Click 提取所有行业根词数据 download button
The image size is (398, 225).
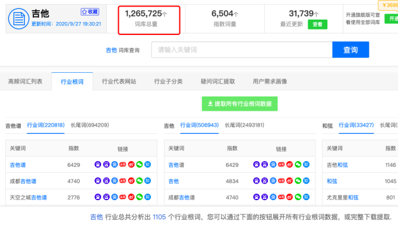click(239, 104)
